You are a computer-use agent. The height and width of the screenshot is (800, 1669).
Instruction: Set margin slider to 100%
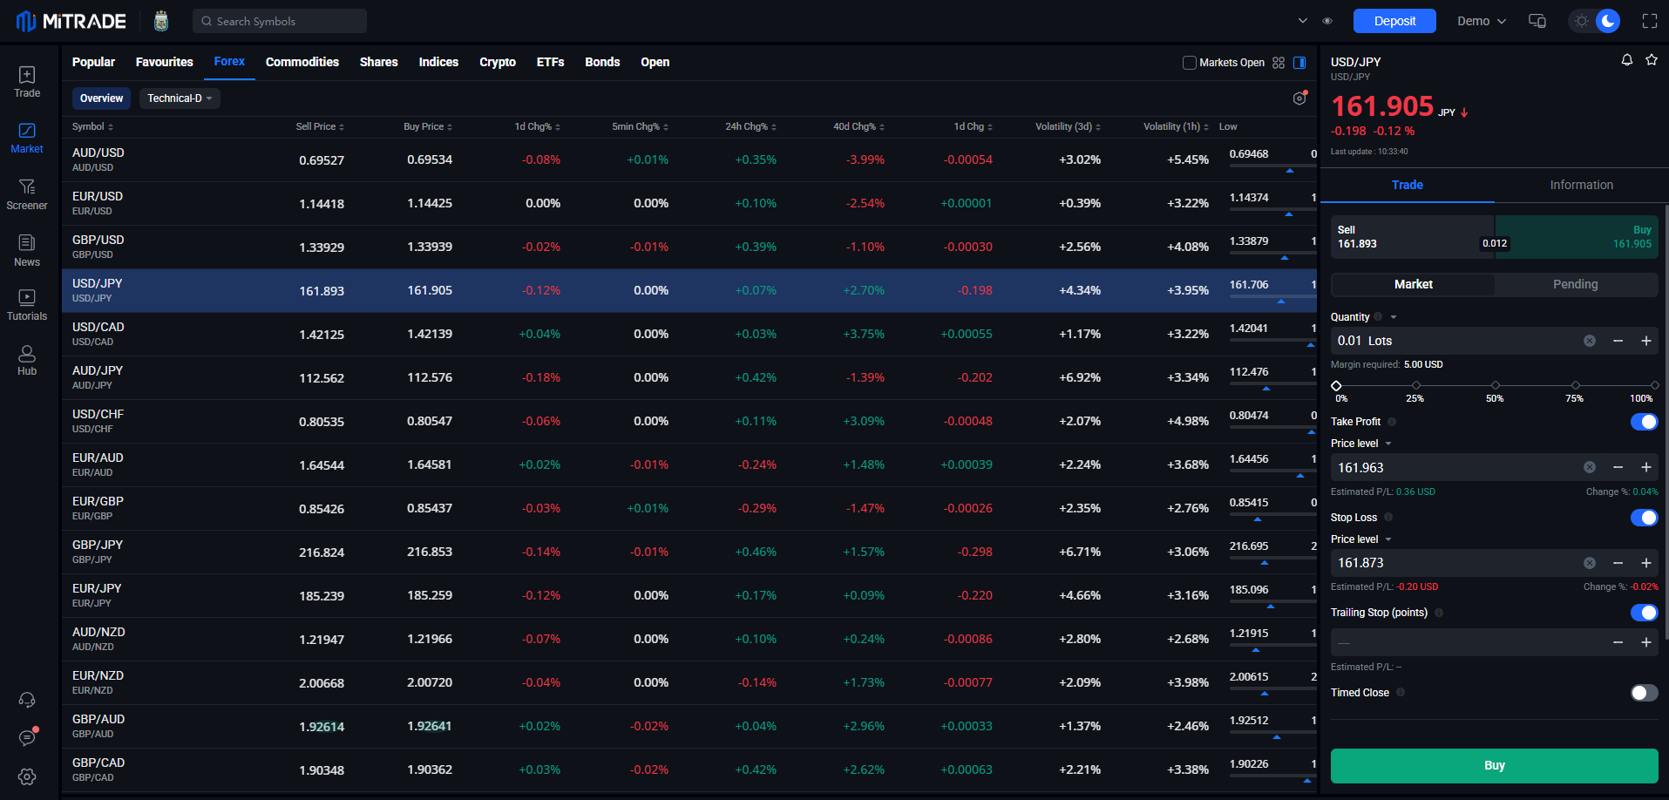pos(1654,385)
